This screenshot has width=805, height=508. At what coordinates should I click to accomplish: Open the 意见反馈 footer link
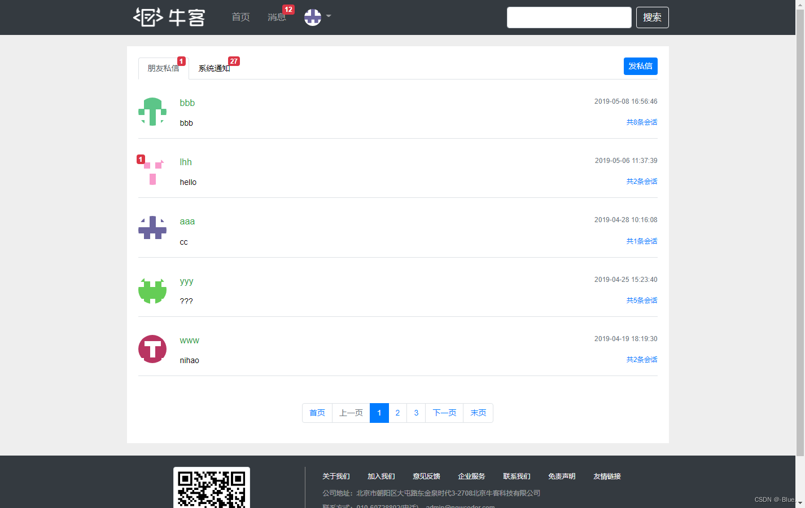[x=427, y=476]
